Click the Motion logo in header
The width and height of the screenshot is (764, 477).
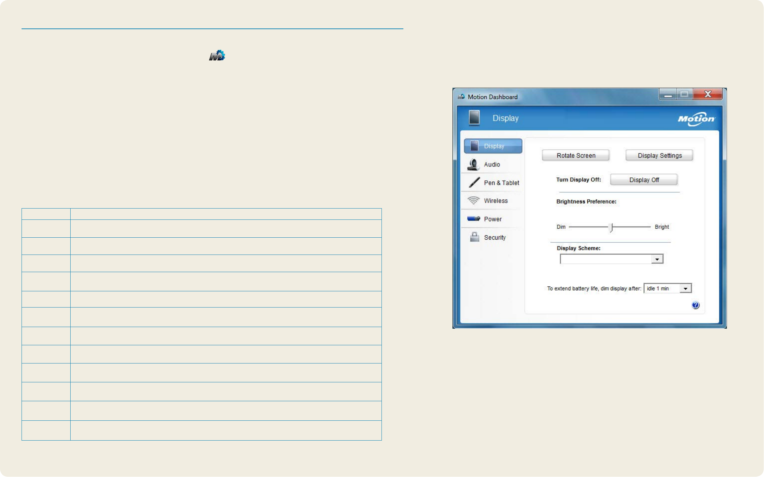point(696,119)
